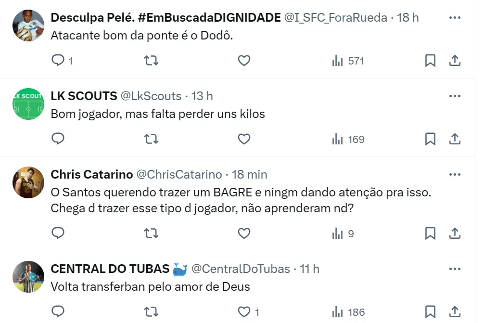Viewport: 484px width, 323px height.
Task: Repost the 'Volta transferban' tweet
Action: pyautogui.click(x=152, y=312)
